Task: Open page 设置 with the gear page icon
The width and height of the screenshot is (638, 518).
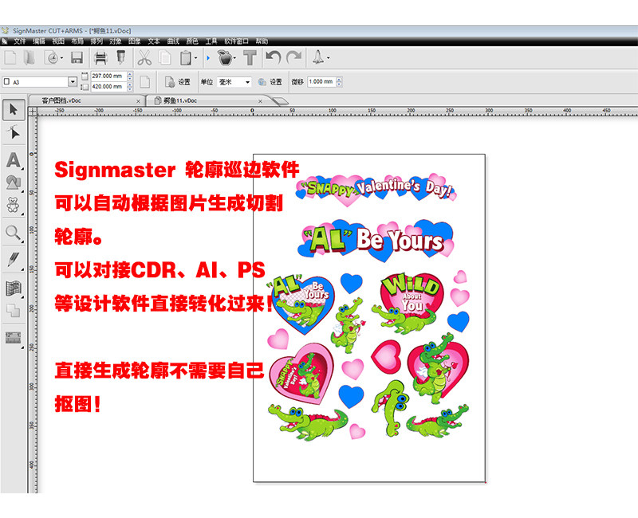Action: coord(178,82)
